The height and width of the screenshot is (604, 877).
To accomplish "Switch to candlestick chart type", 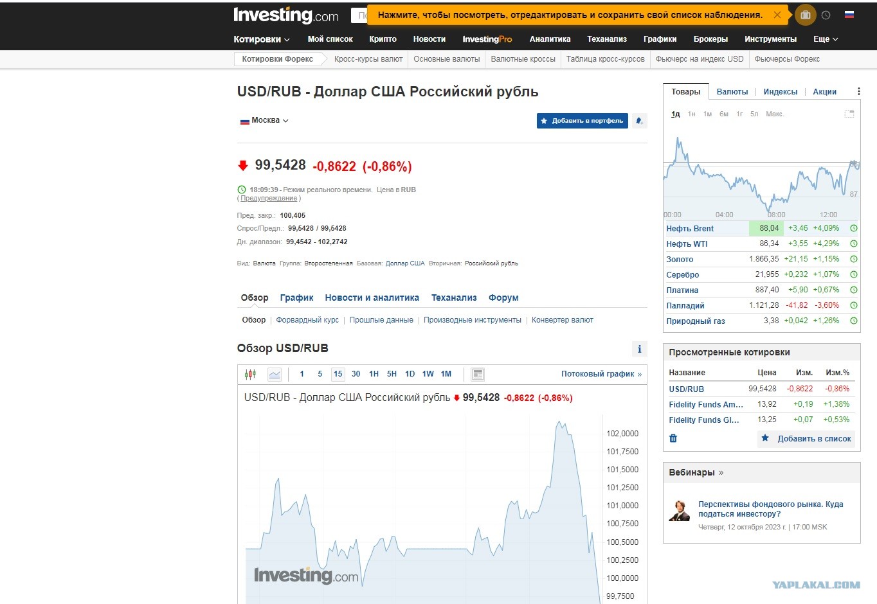I will [x=251, y=374].
